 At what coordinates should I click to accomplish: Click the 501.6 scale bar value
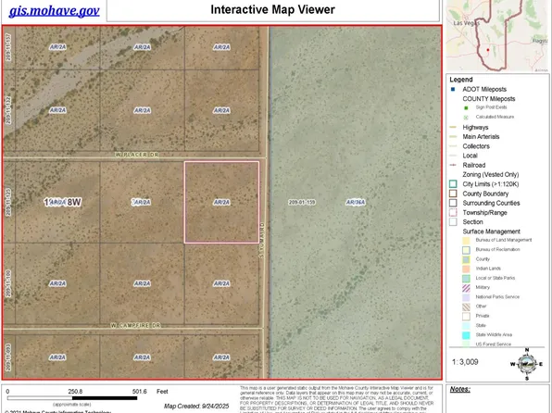(140, 392)
